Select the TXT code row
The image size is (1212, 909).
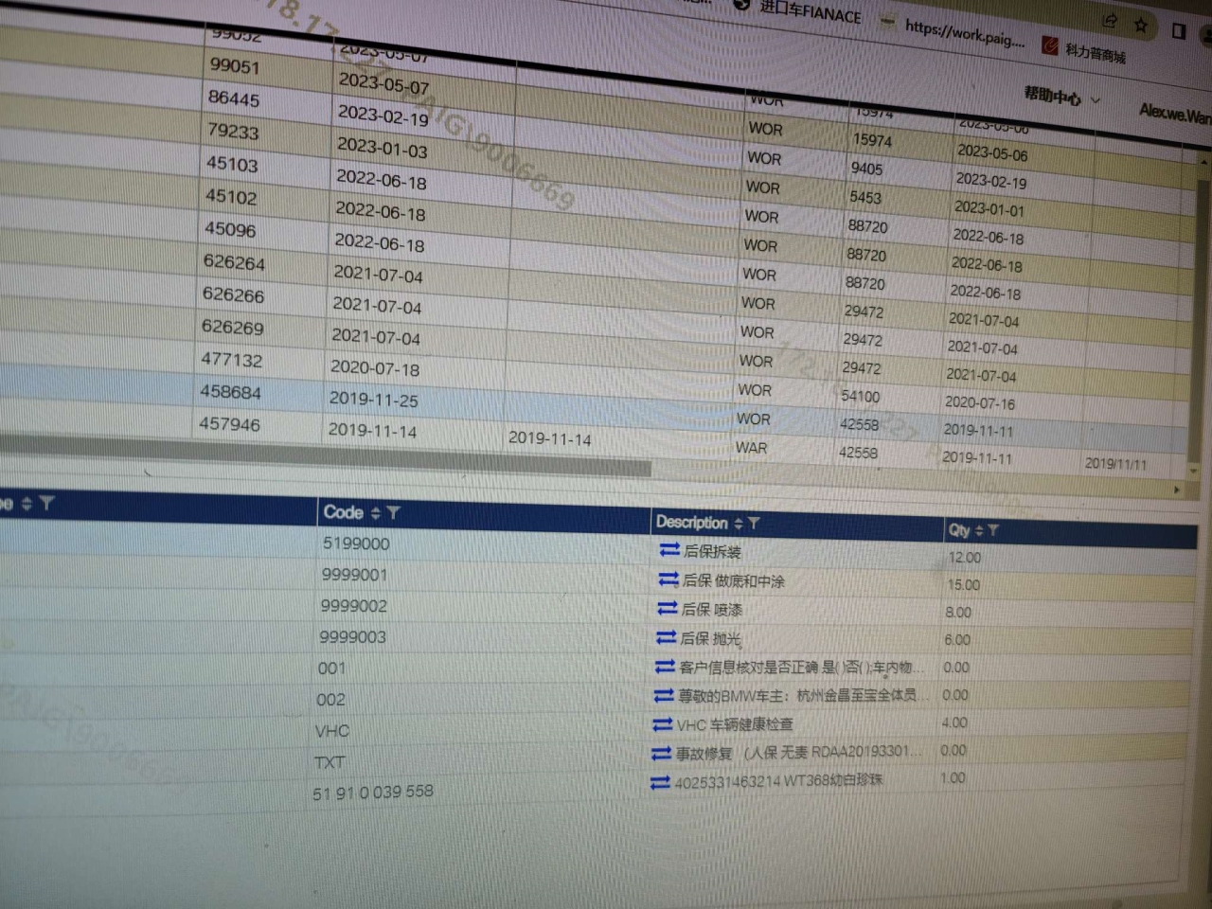(330, 762)
